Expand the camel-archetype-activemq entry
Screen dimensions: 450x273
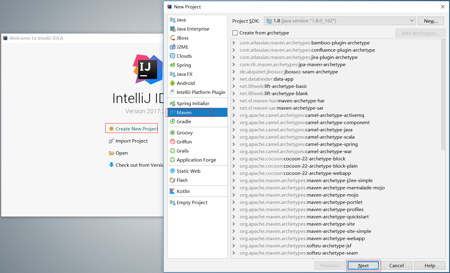(x=234, y=115)
